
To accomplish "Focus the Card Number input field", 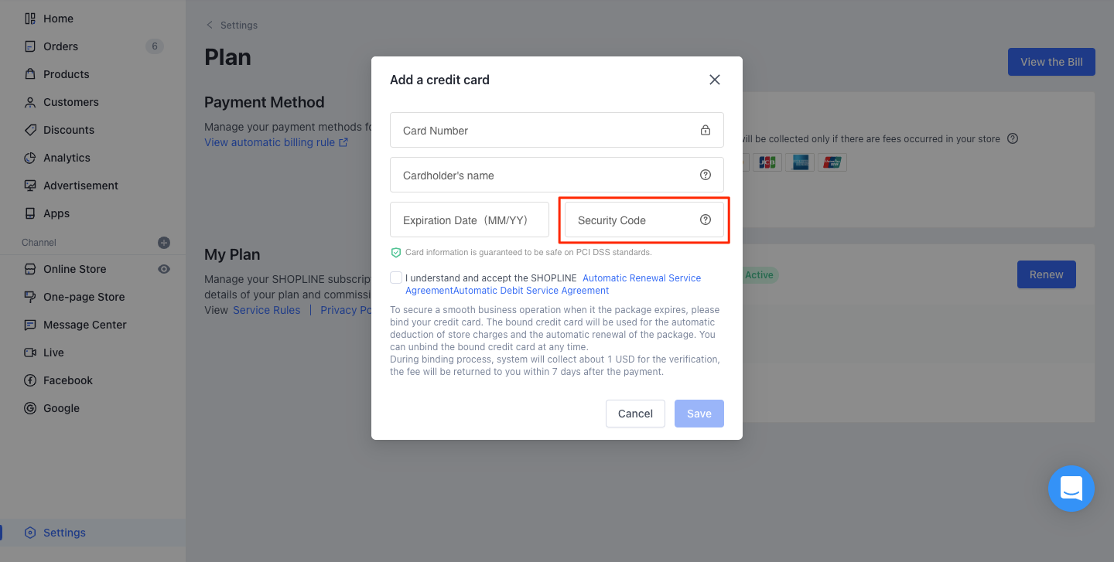I will point(542,130).
